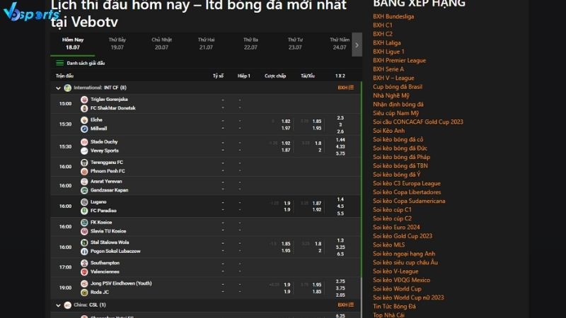Open the BXH Serie A link
566x318 pixels.
tap(388, 69)
